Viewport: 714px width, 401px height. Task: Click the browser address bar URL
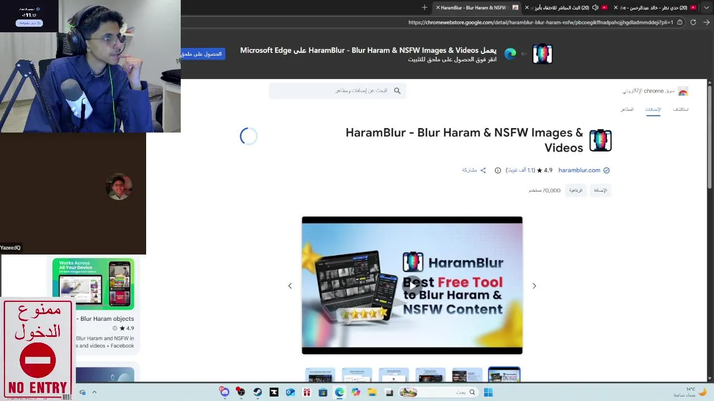pyautogui.click(x=541, y=22)
